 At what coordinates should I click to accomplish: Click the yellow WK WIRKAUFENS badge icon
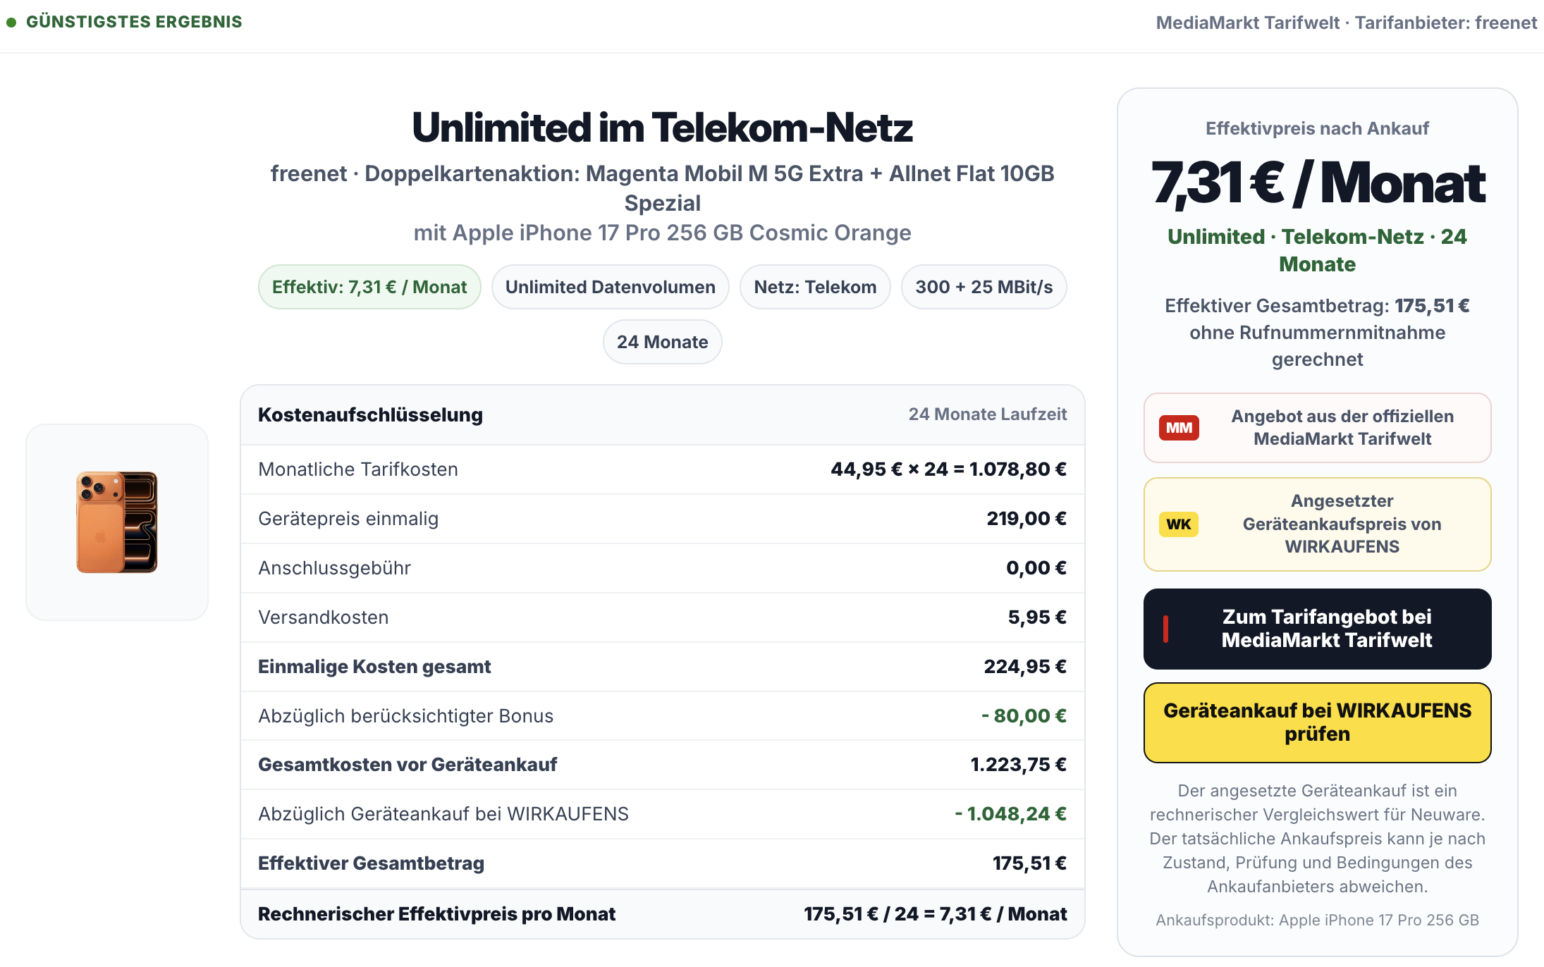(x=1179, y=524)
